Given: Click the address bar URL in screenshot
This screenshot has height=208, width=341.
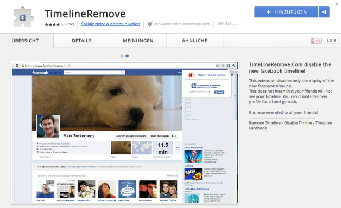Looking at the screenshot, I should pos(47,66).
